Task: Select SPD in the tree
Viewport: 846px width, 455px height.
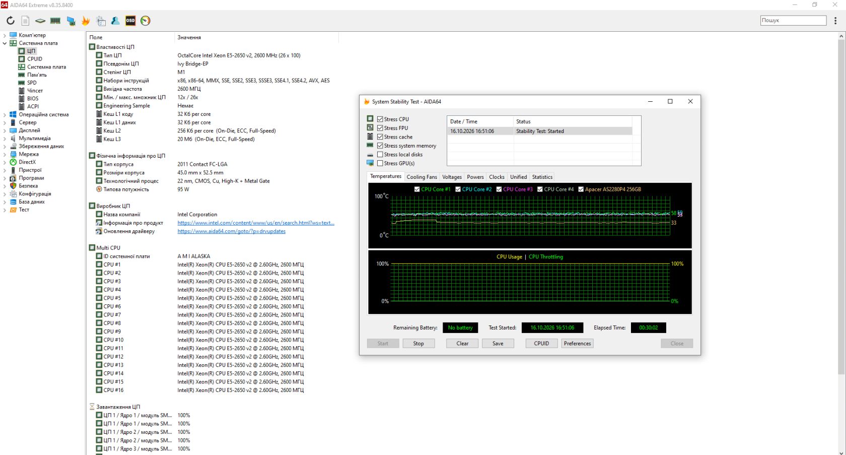Action: click(32, 83)
